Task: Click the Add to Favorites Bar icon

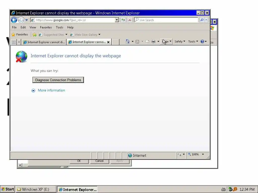Action: 34,35
